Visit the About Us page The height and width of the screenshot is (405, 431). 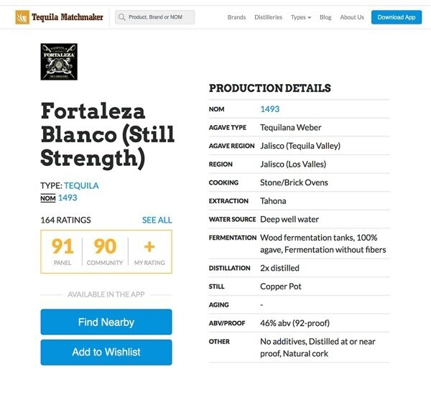(x=352, y=17)
